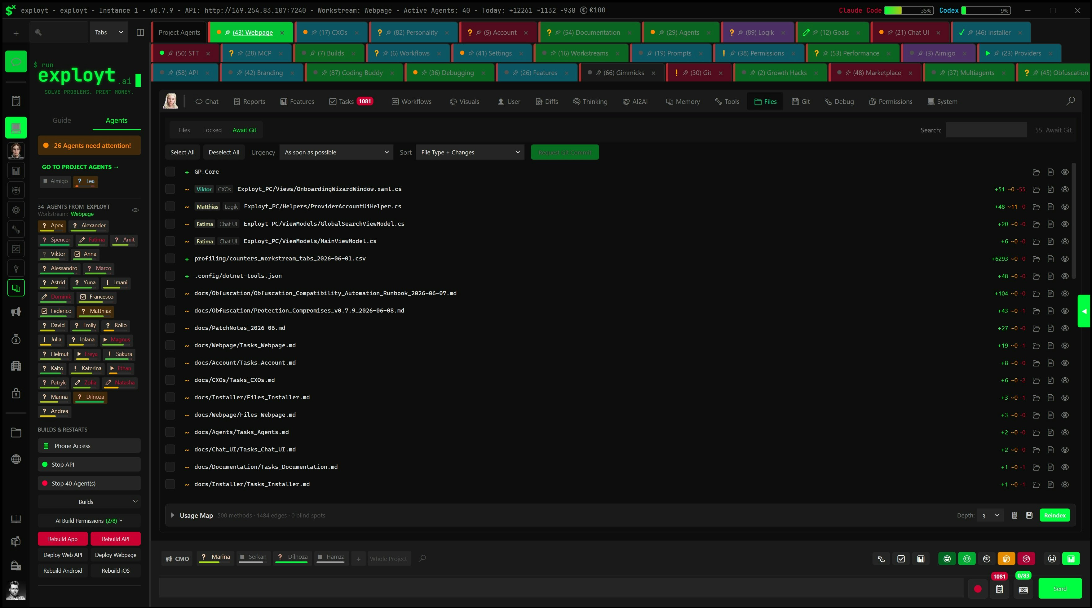Click the search icon next to Whole Project

(x=422, y=558)
